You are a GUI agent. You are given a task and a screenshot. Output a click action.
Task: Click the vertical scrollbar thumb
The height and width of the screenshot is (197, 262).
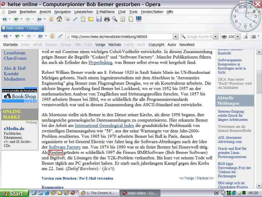[259, 82]
